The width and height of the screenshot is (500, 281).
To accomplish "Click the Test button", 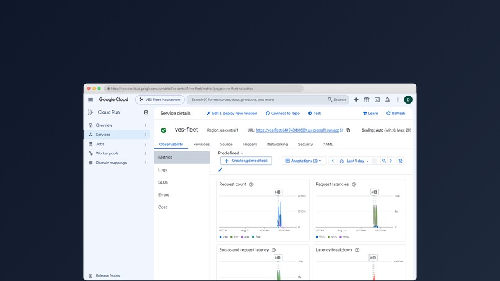I will click(x=315, y=114).
